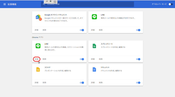
Task: Click the Google オフライン ドキュメント icon
Action: (38, 17)
